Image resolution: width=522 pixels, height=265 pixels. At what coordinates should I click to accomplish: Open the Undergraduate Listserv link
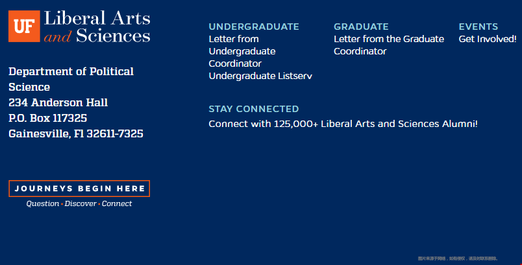pos(260,76)
